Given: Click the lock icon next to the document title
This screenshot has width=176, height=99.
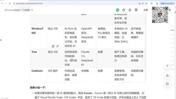Looking at the screenshot, I should point(32,10).
